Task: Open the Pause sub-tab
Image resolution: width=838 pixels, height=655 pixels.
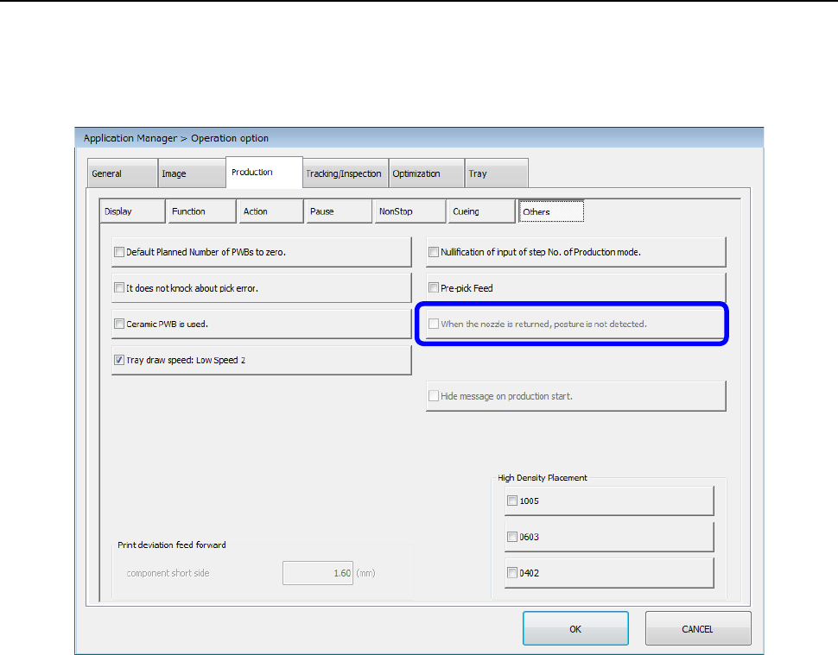Action: (x=339, y=211)
